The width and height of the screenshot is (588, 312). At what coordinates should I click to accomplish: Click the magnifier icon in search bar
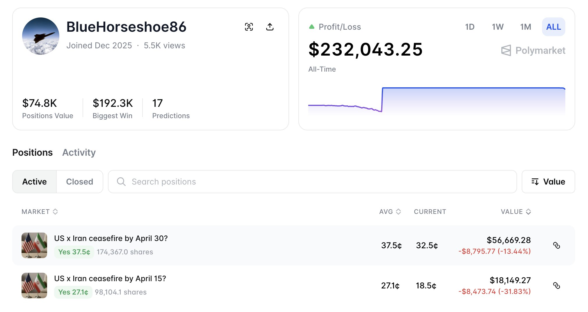pos(121,182)
